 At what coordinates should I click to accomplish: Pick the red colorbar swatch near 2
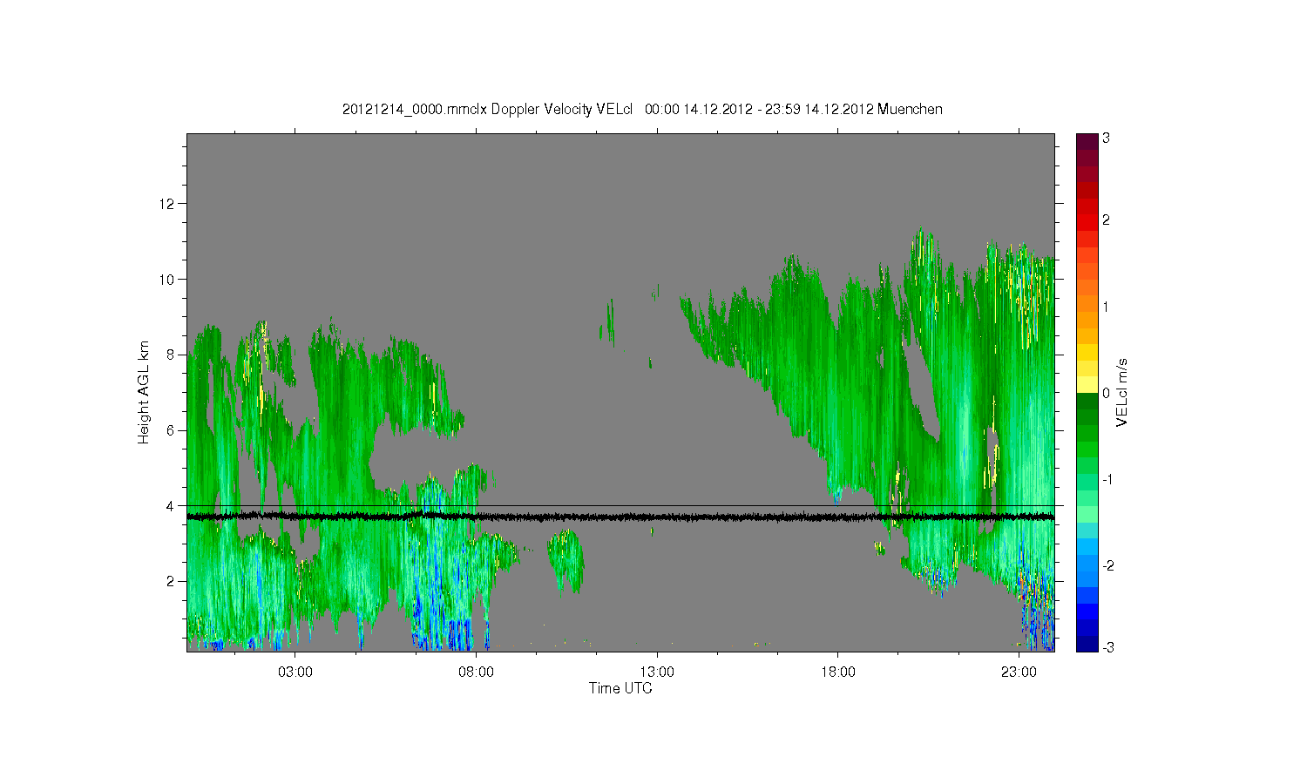(1087, 223)
